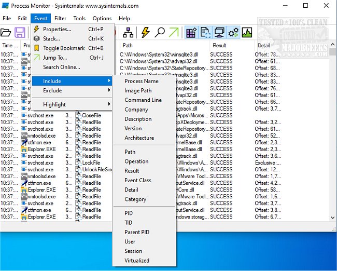Viewport: 337px width, 271px height.
Task: Toggle Show Profiling Events graph button
Action: point(247,33)
